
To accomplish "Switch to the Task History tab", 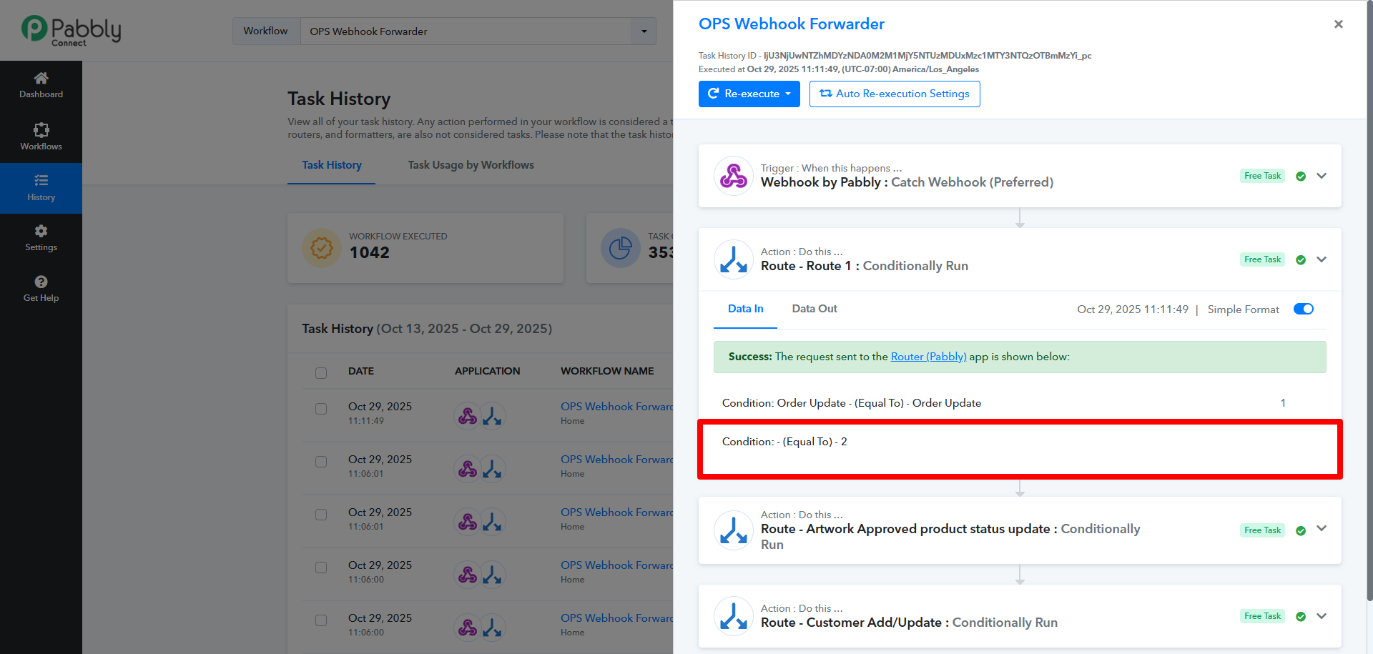I will [x=332, y=165].
